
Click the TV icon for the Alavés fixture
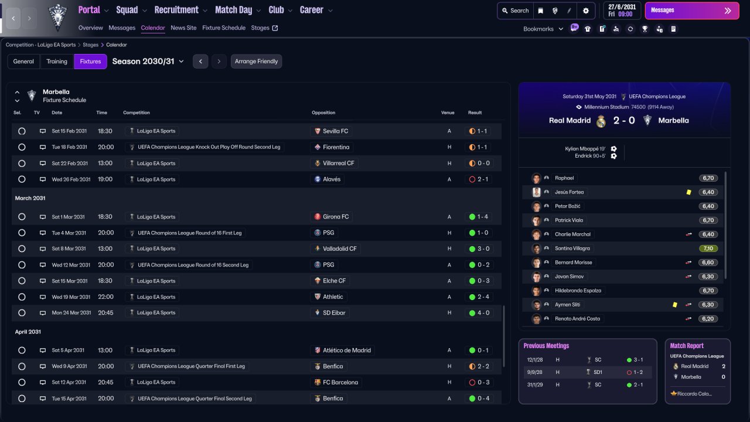point(42,179)
